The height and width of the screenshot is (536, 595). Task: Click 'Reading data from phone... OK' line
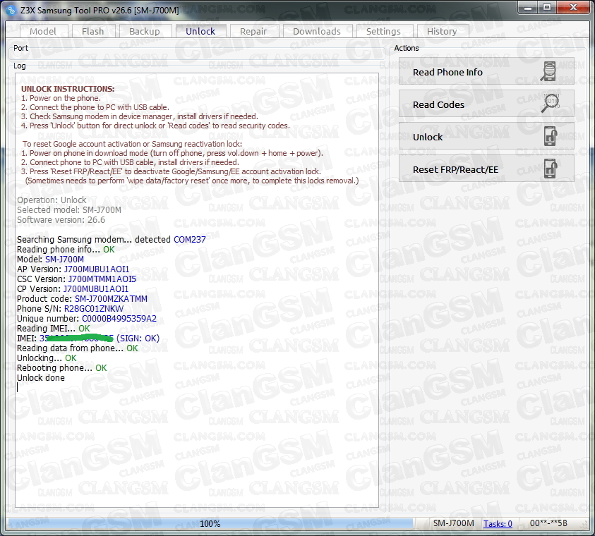[x=78, y=348]
